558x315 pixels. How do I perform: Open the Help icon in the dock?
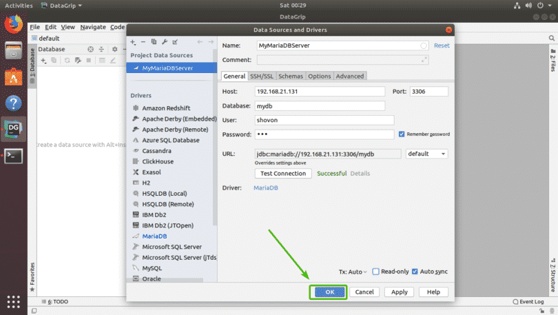[14, 103]
